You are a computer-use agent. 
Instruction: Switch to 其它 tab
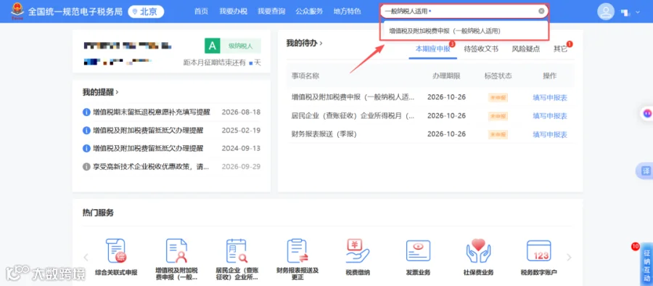click(560, 49)
